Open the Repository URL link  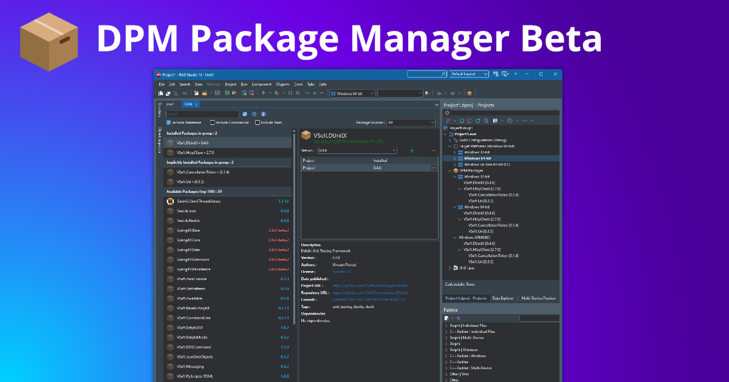point(369,292)
